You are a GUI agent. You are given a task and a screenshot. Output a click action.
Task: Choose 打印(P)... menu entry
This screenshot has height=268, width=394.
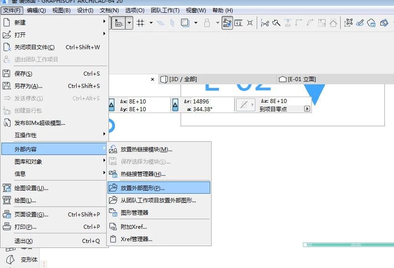(55, 227)
